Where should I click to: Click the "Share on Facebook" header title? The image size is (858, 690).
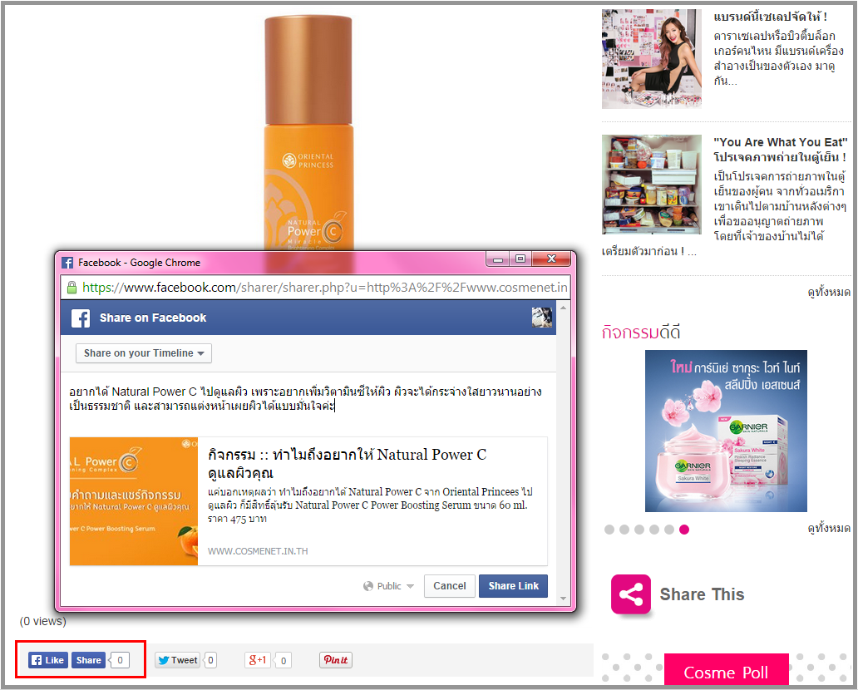coord(153,318)
